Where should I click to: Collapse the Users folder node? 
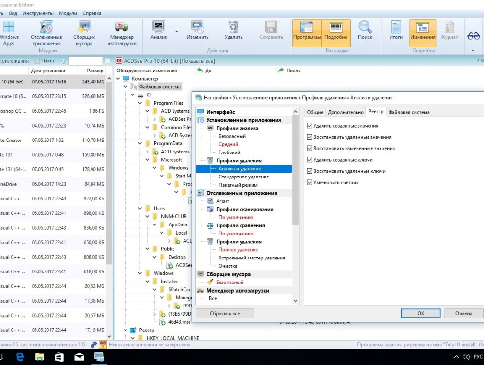140,208
